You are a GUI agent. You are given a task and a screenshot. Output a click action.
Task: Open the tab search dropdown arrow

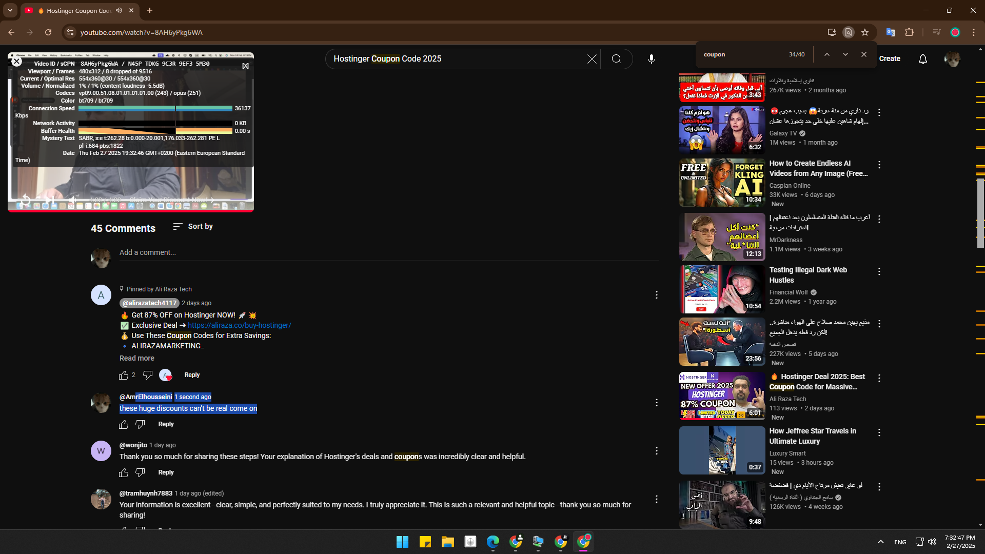point(10,10)
